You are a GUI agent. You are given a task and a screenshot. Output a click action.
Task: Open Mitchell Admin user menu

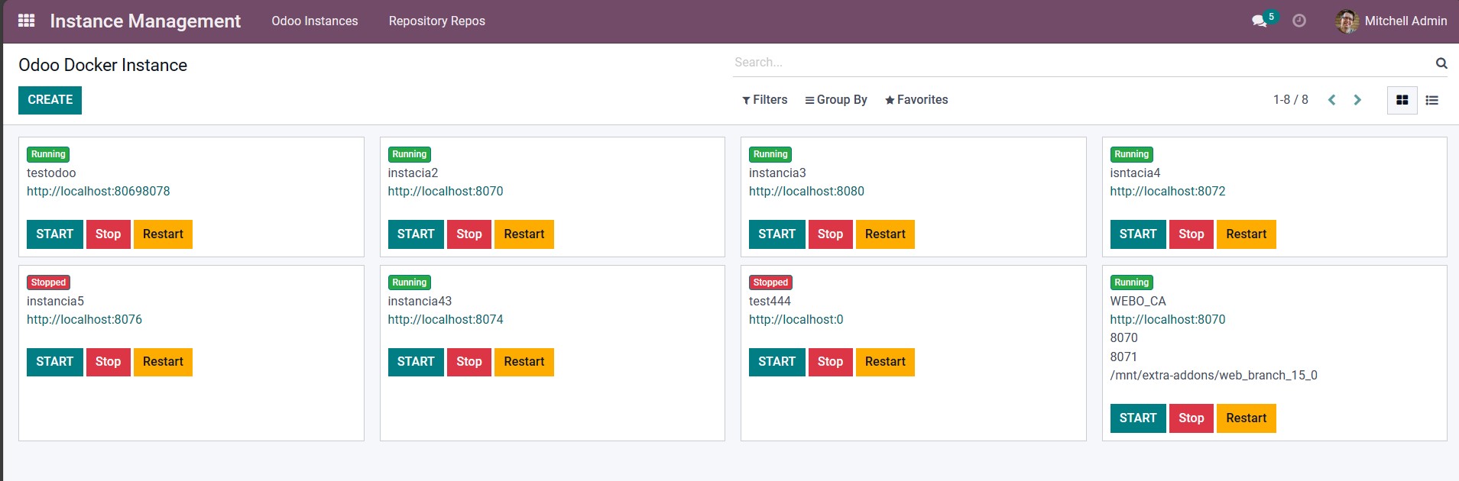click(1391, 21)
